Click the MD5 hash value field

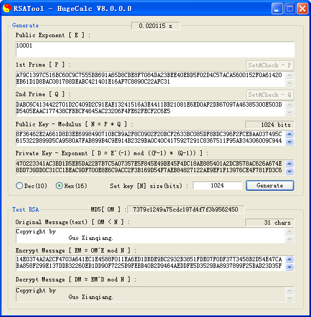click(186, 209)
